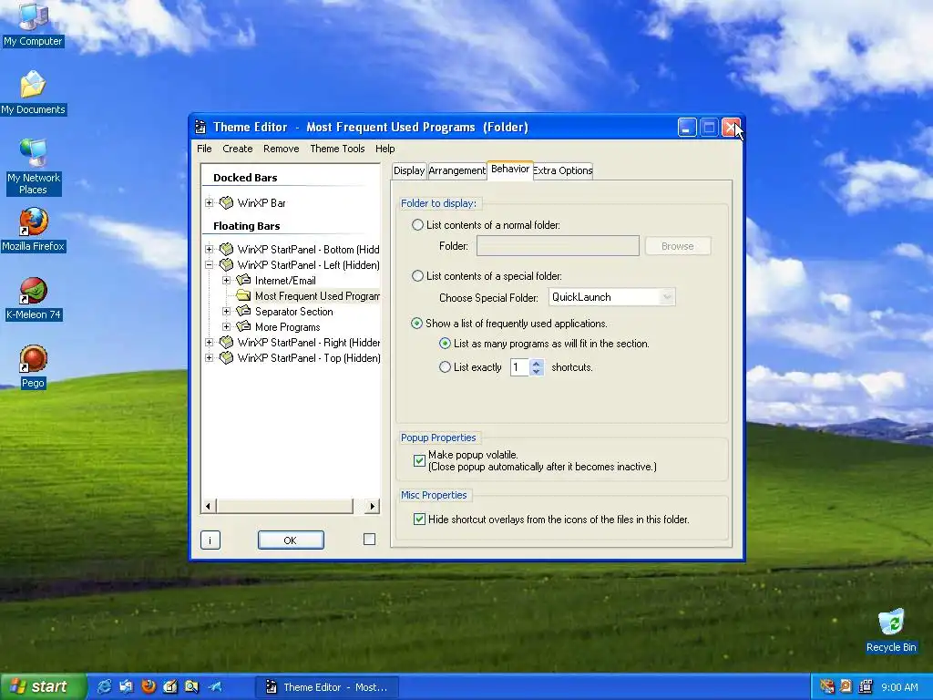Click tree scrollbar right arrow
933x700 pixels.
[x=372, y=506]
